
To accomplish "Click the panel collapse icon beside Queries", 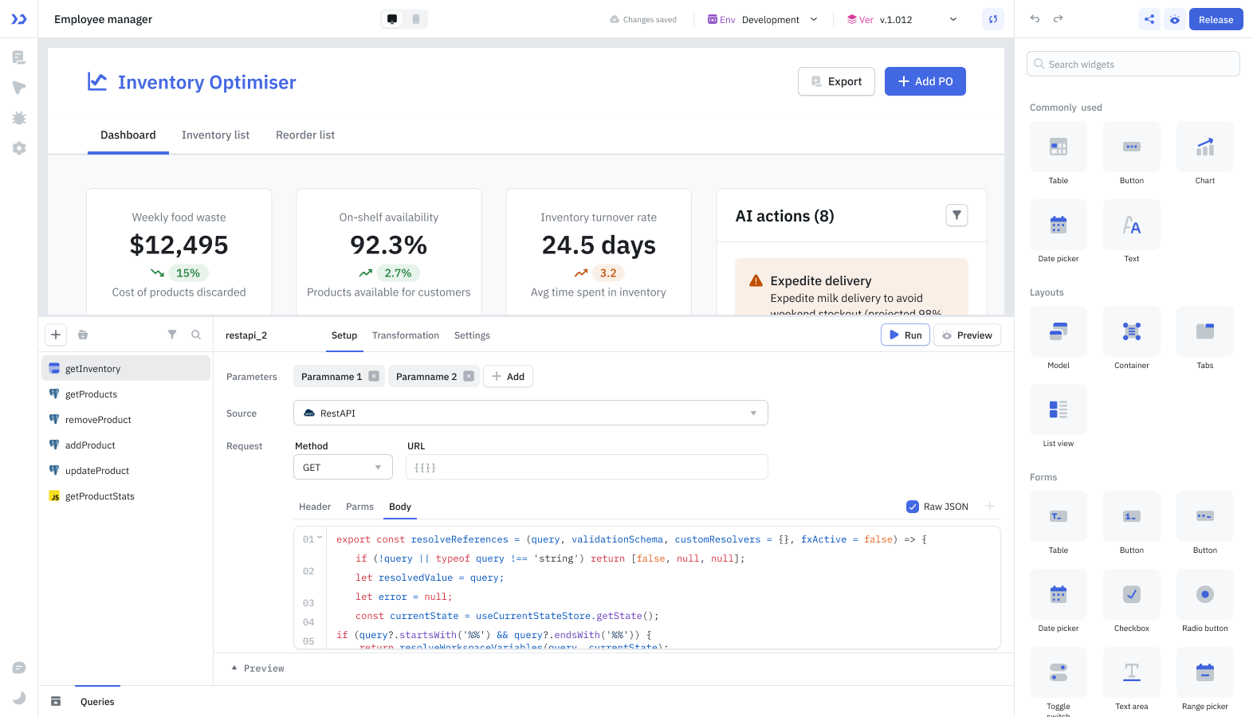I will pyautogui.click(x=56, y=701).
